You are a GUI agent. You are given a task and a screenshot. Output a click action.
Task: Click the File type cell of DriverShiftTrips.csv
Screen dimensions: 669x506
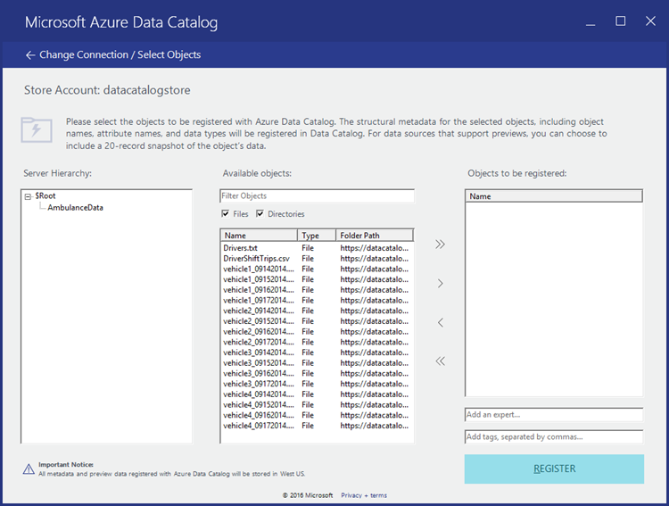coord(308,259)
